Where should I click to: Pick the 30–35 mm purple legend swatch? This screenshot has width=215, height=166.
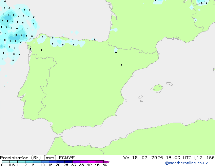pos(76,162)
